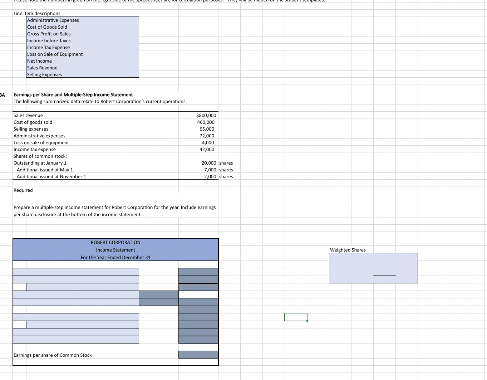Image resolution: width=487 pixels, height=380 pixels.
Task: Click the ROBERT CORPORATION title header
Action: coord(115,242)
